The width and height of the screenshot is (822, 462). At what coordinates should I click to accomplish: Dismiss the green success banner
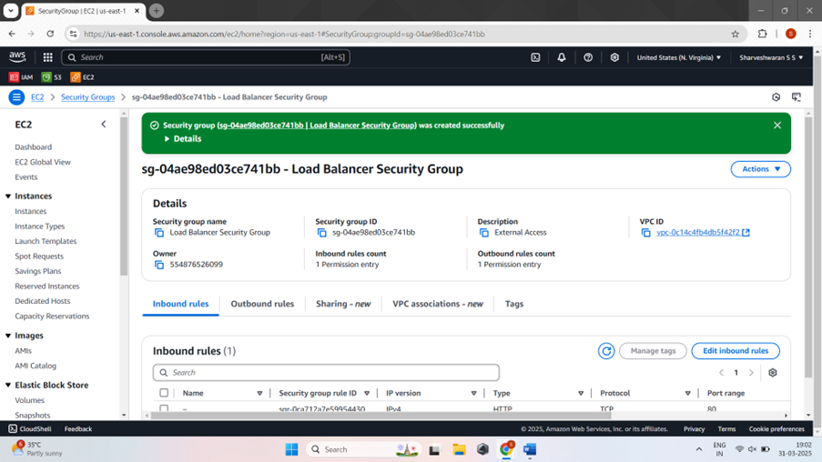tap(777, 126)
